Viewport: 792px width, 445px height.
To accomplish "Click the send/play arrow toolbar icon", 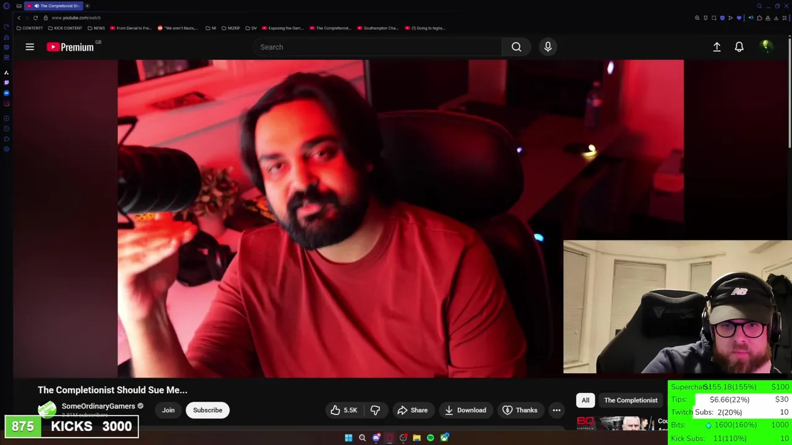I will coord(730,18).
